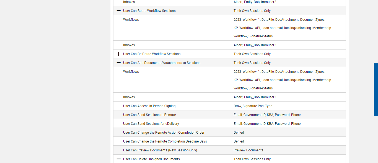Click Their Own Sessions Only for Re-Route Workflow Sessions

tap(252, 54)
